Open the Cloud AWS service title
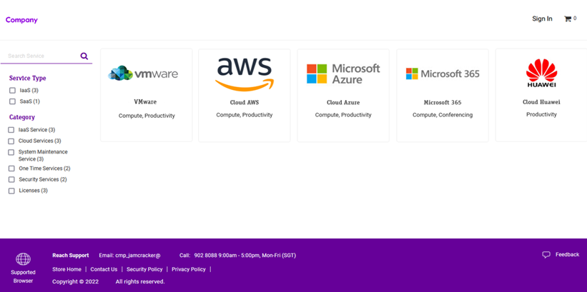This screenshot has height=292, width=587. pyautogui.click(x=245, y=102)
